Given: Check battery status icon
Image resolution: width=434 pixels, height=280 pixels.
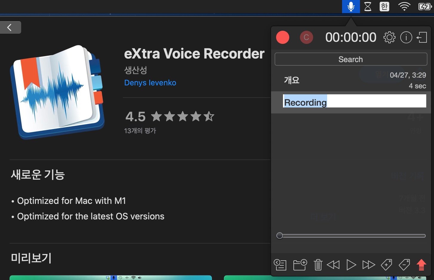Looking at the screenshot, I should [x=425, y=7].
